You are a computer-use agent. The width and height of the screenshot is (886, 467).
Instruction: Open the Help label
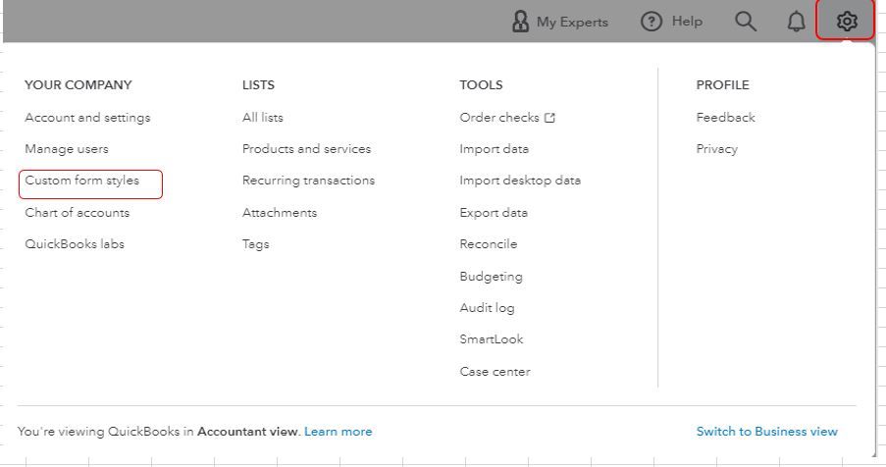[687, 22]
